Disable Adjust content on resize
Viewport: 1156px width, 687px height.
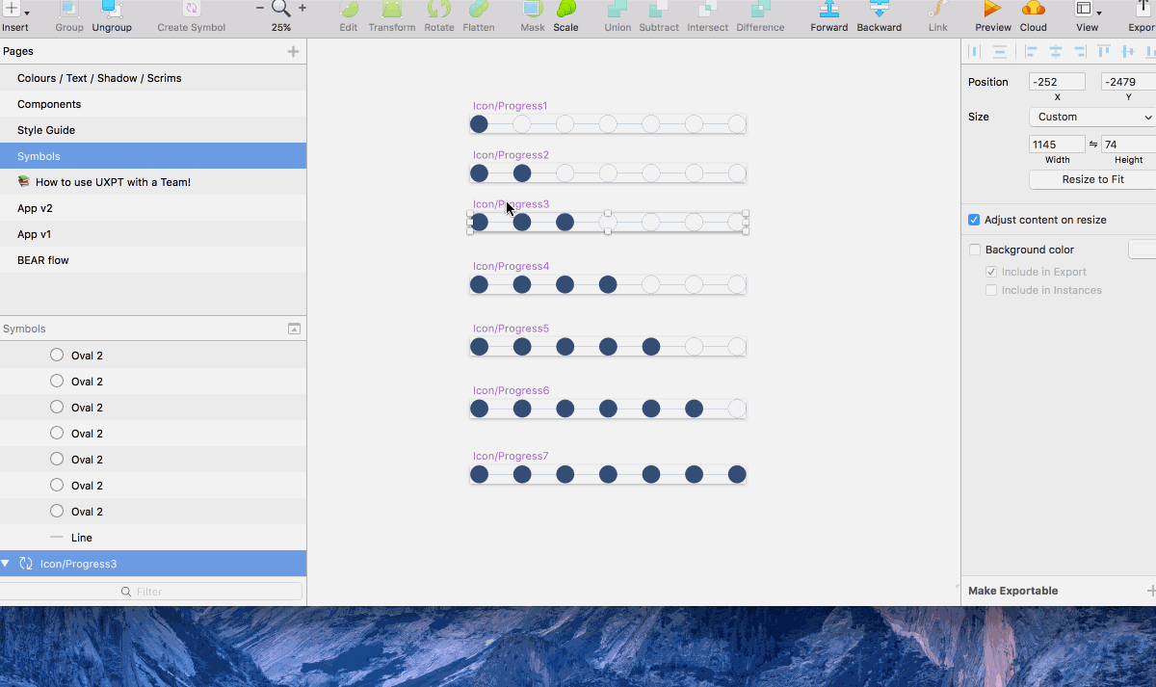(x=974, y=220)
